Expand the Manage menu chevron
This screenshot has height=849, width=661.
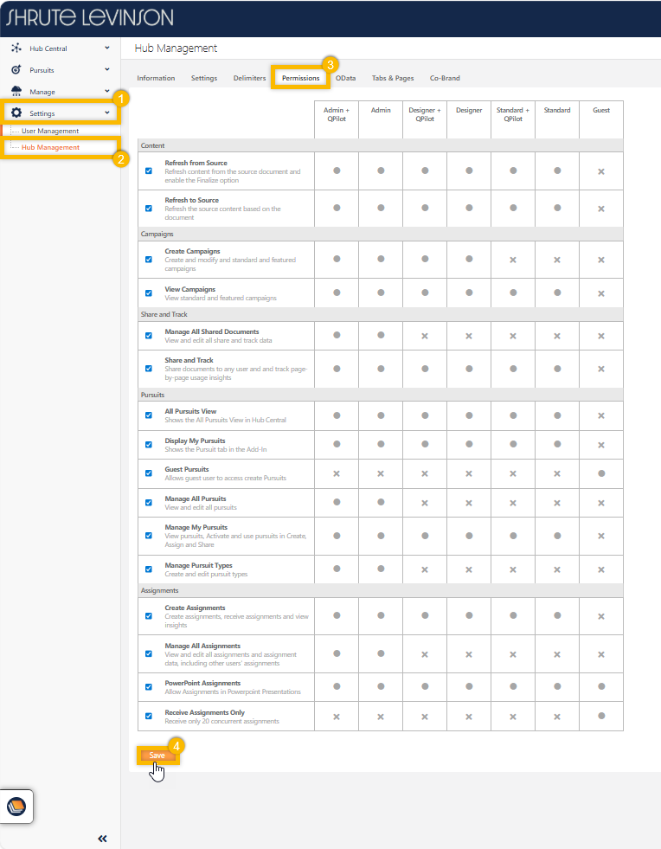pos(107,92)
